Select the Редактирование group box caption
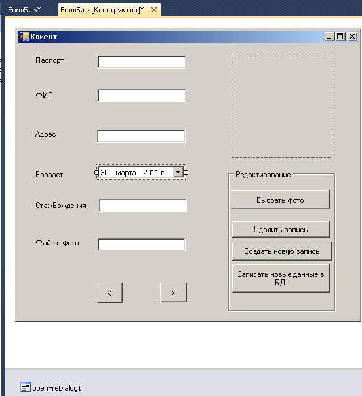The height and width of the screenshot is (396, 362). (263, 175)
